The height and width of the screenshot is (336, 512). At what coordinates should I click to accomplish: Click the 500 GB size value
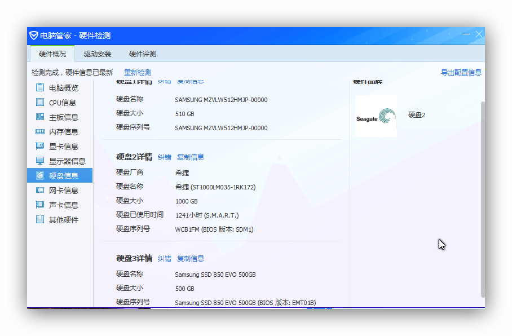coord(185,289)
